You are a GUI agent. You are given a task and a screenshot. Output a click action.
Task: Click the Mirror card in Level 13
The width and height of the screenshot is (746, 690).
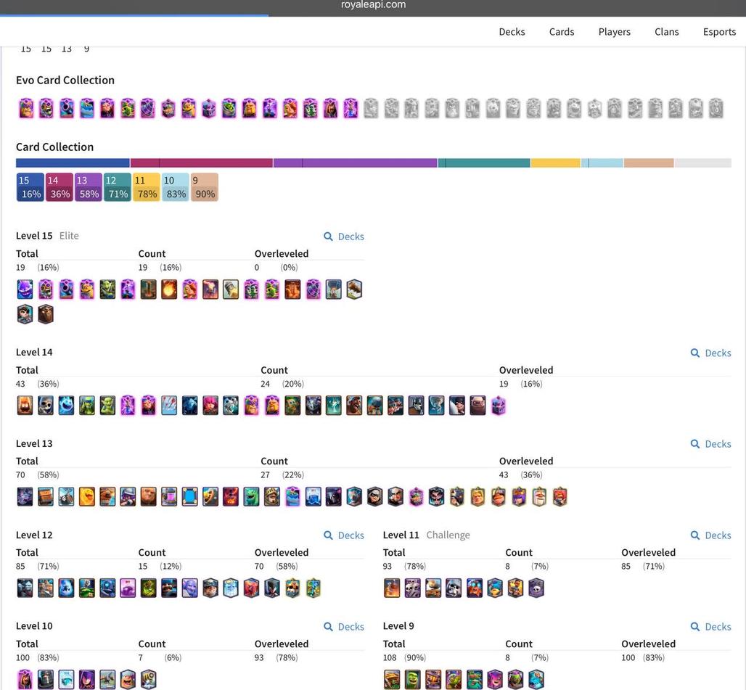coord(189,496)
